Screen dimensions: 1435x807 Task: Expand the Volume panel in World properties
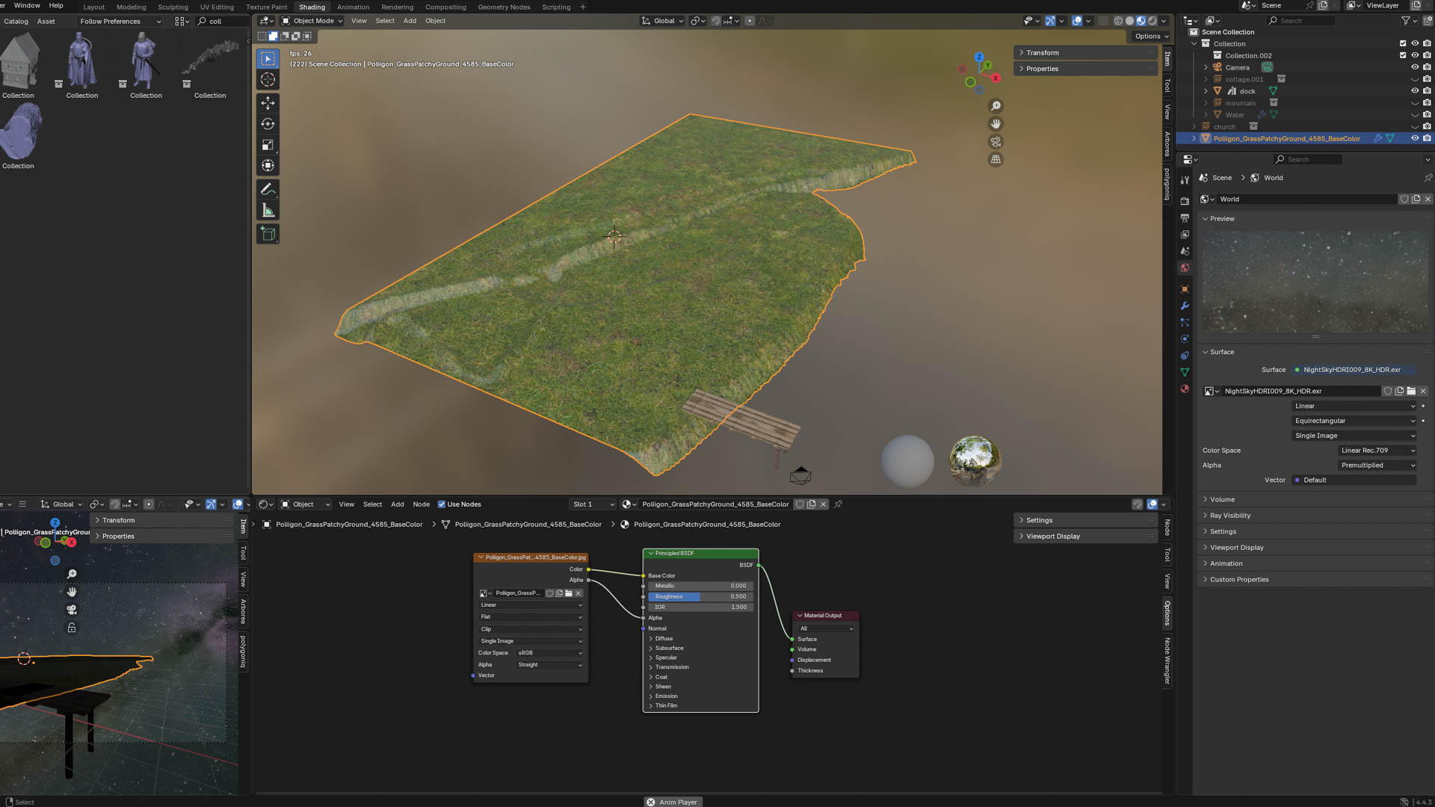pyautogui.click(x=1222, y=499)
